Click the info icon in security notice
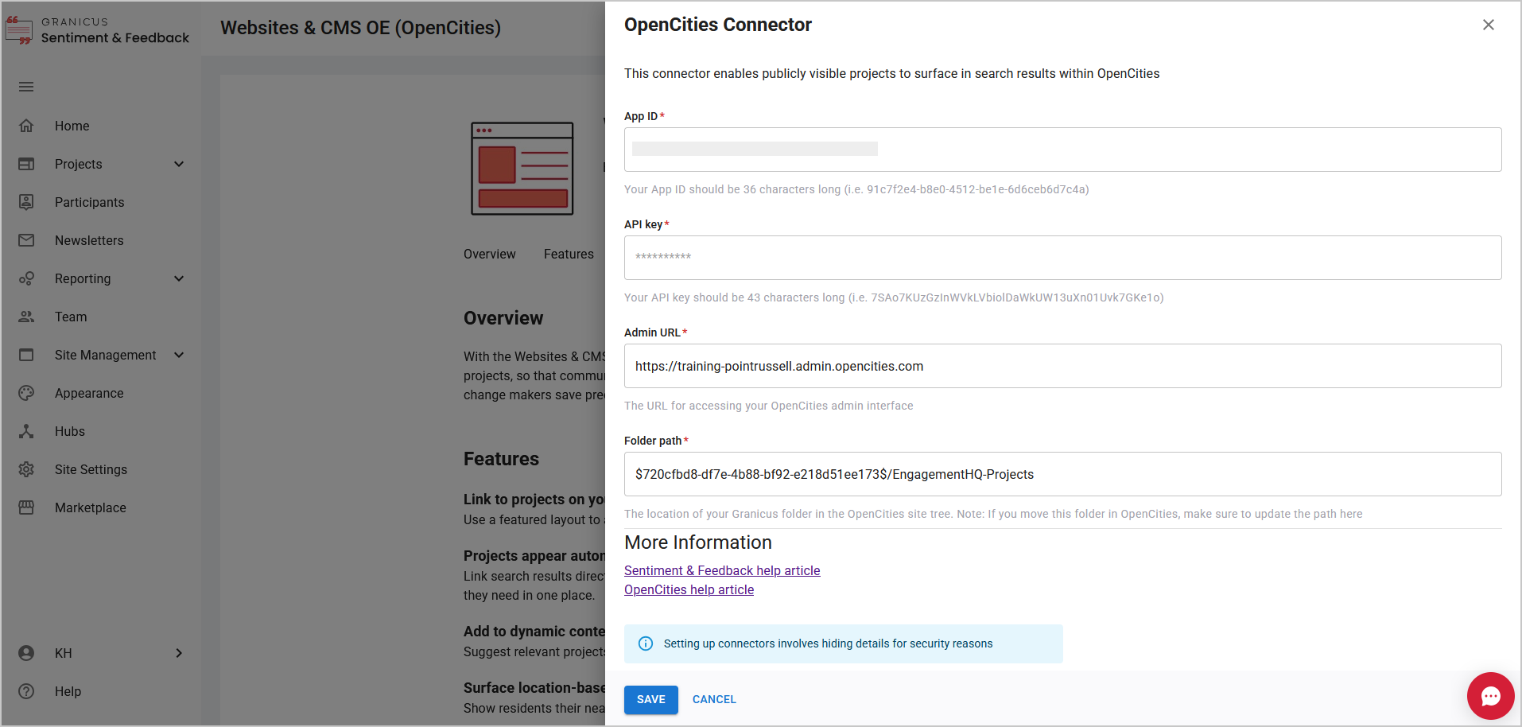The height and width of the screenshot is (727, 1522). click(x=646, y=643)
